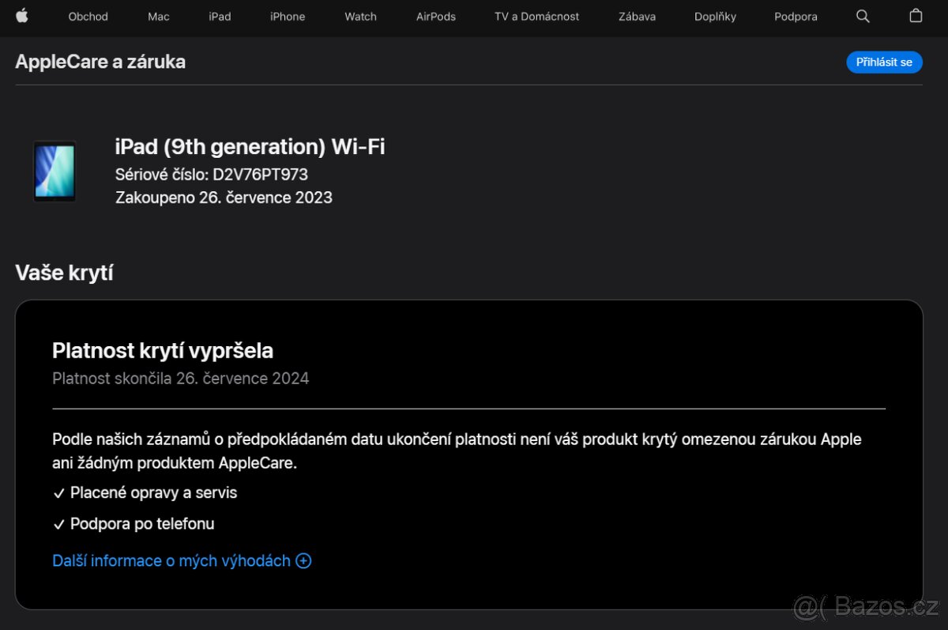Open the shopping bag icon
The height and width of the screenshot is (630, 948).
[x=916, y=16]
